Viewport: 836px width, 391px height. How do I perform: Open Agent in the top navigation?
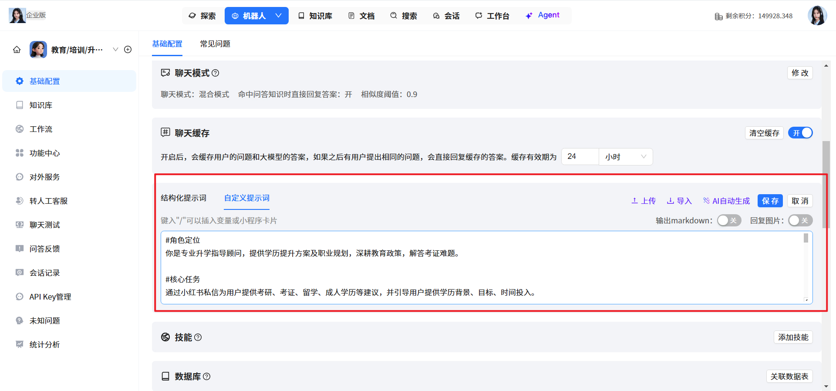pyautogui.click(x=542, y=16)
